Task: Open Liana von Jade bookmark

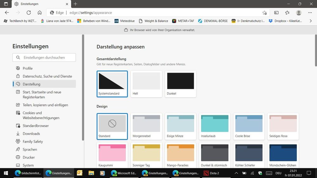Action: pos(57,21)
